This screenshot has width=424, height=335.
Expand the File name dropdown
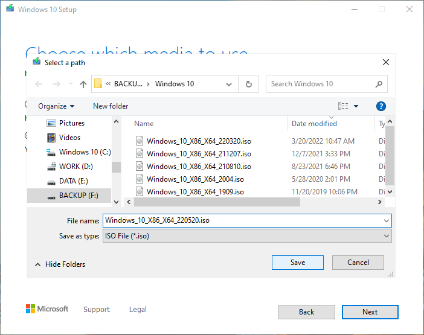[387, 221]
